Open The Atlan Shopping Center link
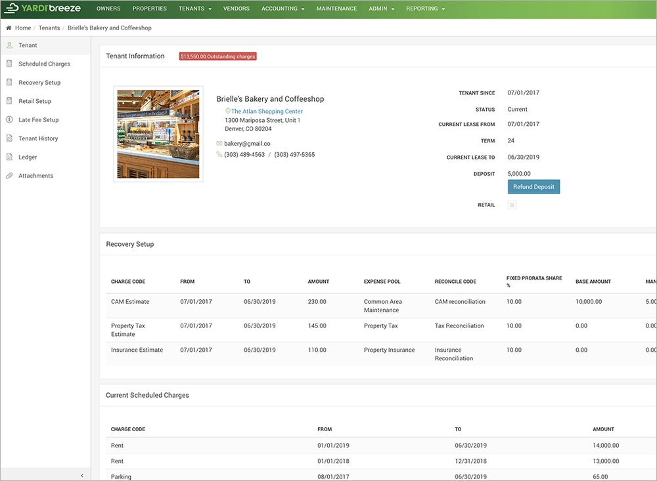Viewport: 657px width, 481px height. [x=267, y=112]
